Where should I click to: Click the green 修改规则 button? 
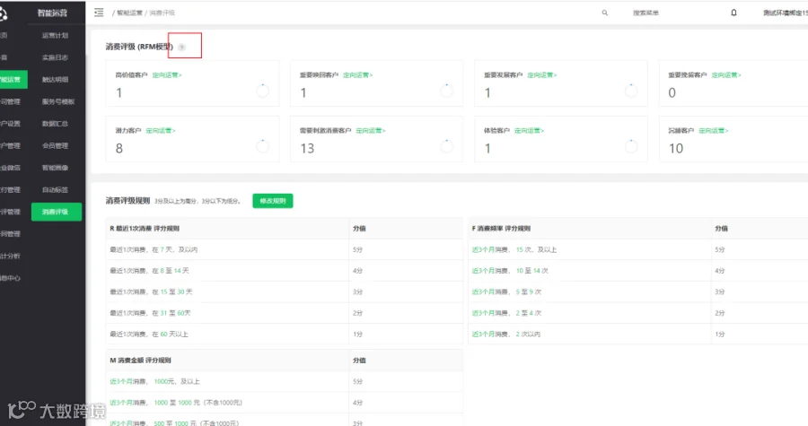(x=273, y=201)
